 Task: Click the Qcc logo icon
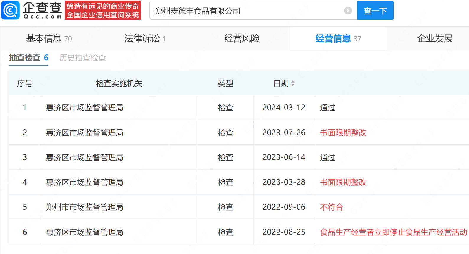11,10
